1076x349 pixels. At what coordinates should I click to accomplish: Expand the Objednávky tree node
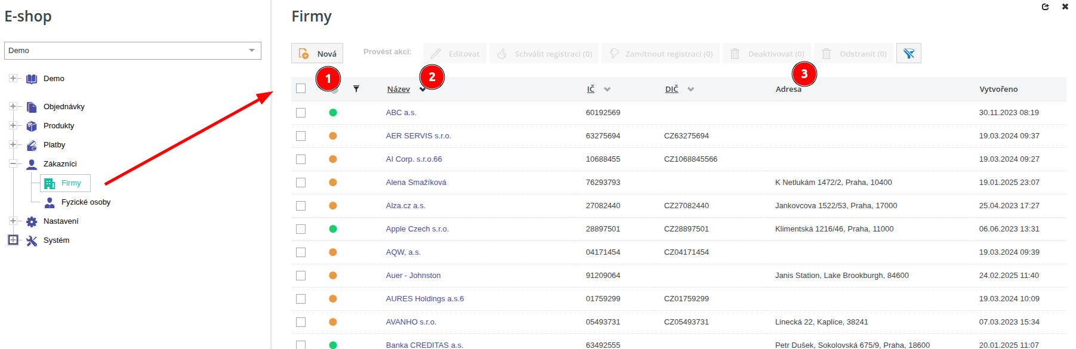pos(13,106)
